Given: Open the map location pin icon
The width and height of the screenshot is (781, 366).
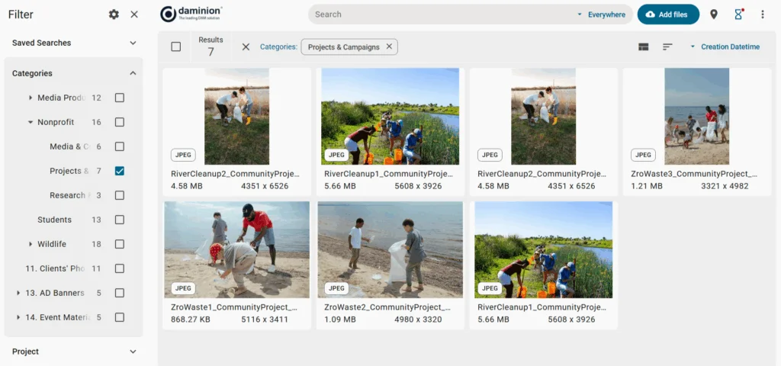Looking at the screenshot, I should pyautogui.click(x=714, y=14).
